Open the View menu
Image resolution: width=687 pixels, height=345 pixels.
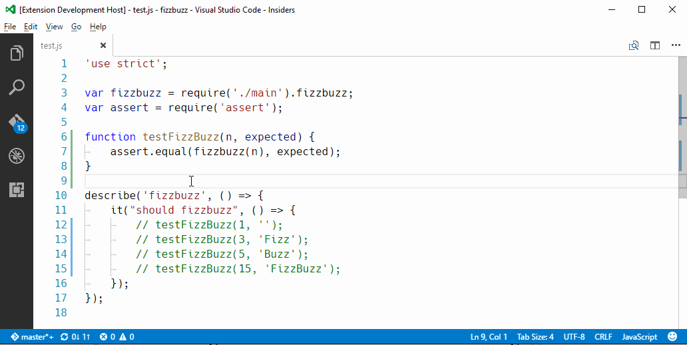coord(55,27)
